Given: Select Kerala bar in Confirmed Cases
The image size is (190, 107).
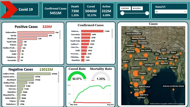Looking at the screenshot, I should coord(86,38).
